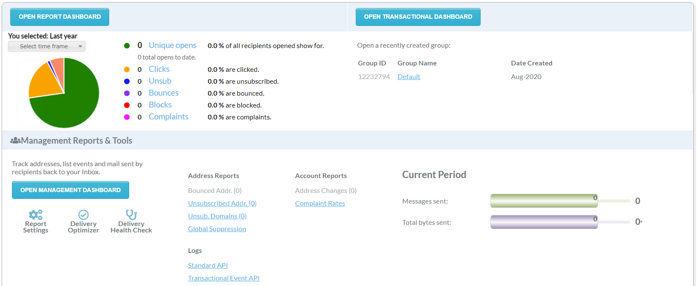Open Transactional Event API log
This screenshot has height=286, width=697.
click(224, 278)
